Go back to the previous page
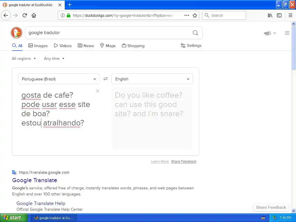Image resolution: width=296 pixels, height=222 pixels. pos(6,15)
